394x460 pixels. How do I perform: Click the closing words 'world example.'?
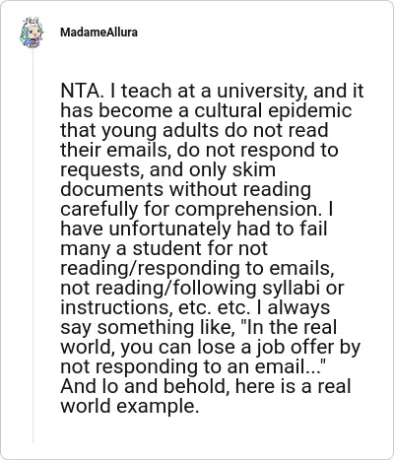click(130, 407)
